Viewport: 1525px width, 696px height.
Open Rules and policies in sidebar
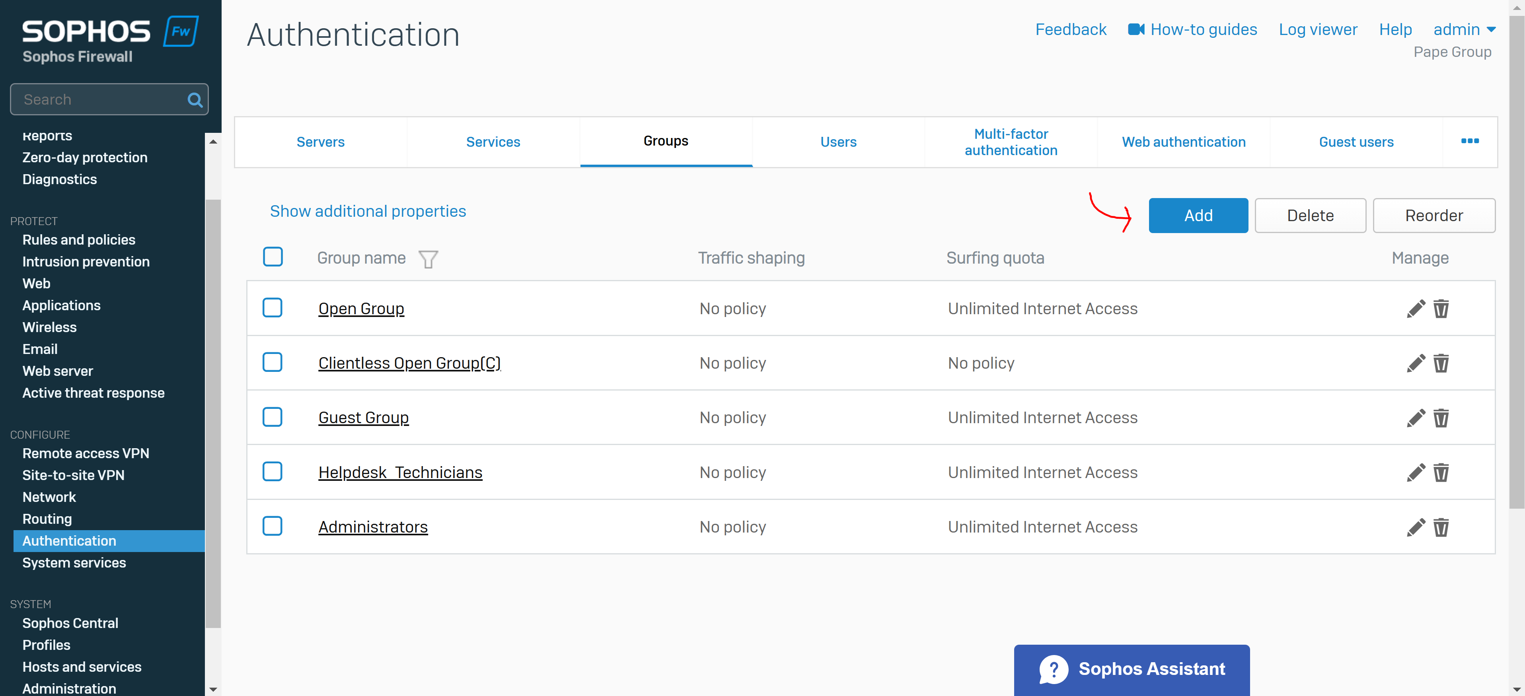(x=79, y=240)
